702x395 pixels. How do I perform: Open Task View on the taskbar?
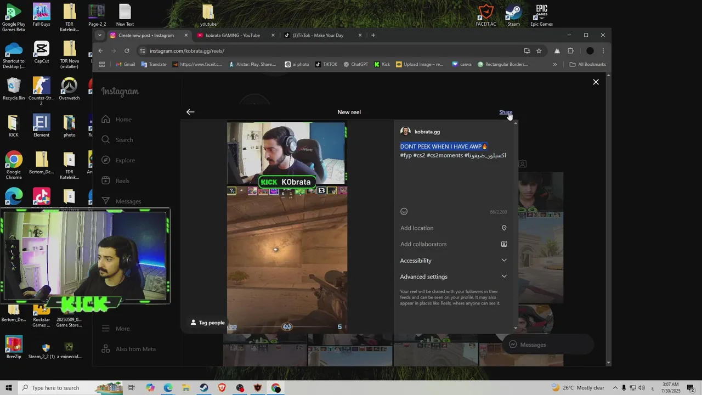pyautogui.click(x=132, y=388)
